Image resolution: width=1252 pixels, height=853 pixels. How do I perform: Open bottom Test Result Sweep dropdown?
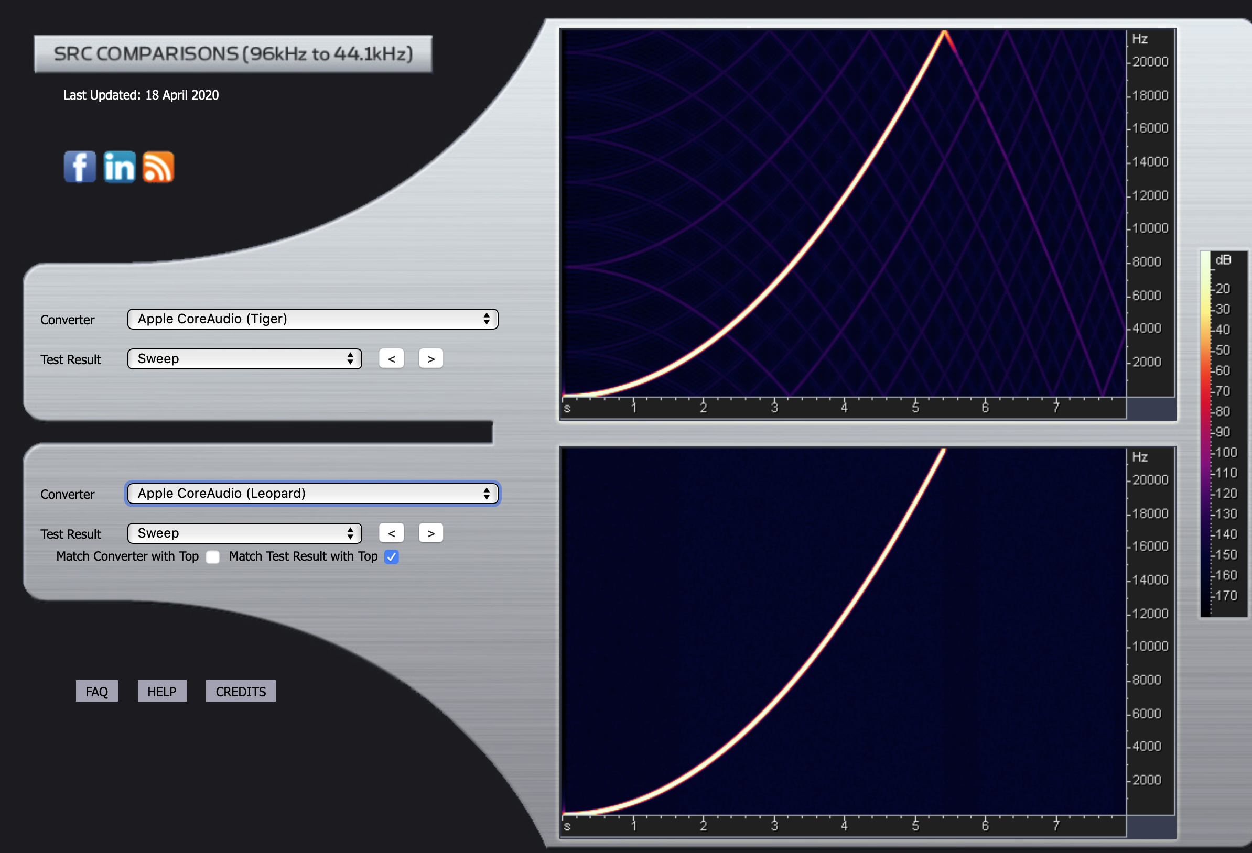click(245, 533)
